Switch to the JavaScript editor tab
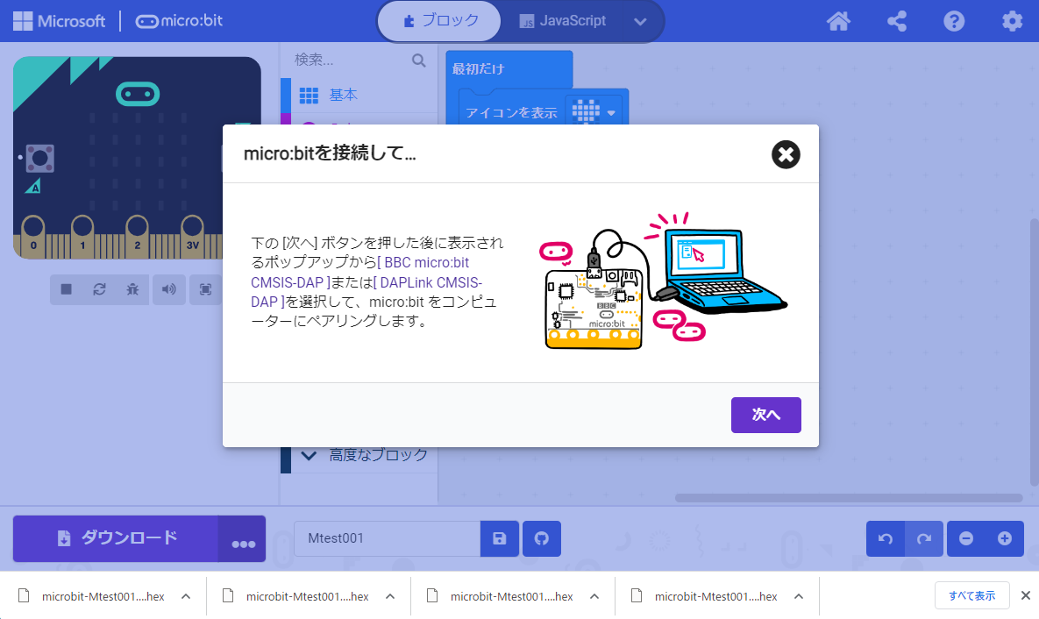 [562, 21]
